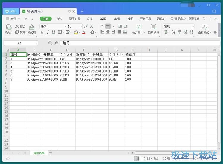Open the border style dropdown arrow
Screen dimensions: 223x164
tap(63, 32)
